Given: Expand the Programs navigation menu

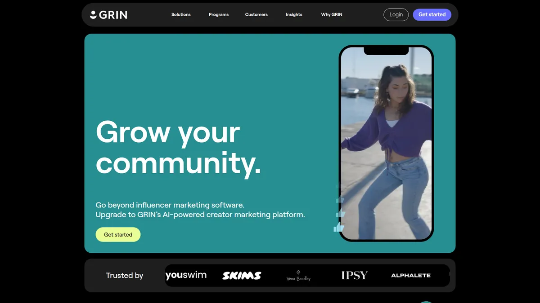Looking at the screenshot, I should click(219, 15).
